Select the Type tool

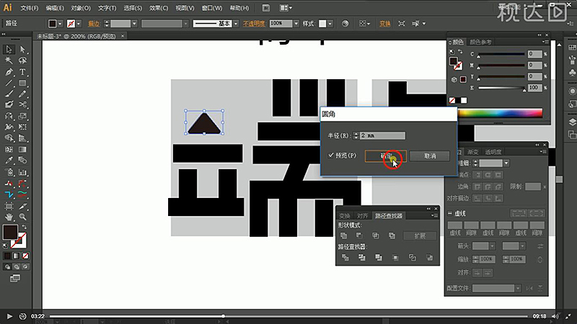click(x=22, y=71)
